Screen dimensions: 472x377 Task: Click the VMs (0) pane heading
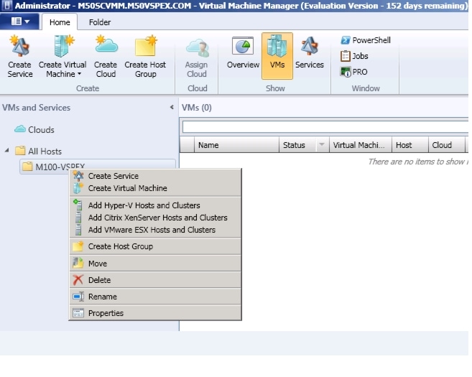(x=197, y=108)
